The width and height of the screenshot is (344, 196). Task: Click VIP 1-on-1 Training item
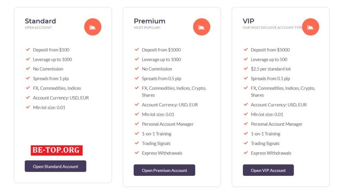[265, 134]
